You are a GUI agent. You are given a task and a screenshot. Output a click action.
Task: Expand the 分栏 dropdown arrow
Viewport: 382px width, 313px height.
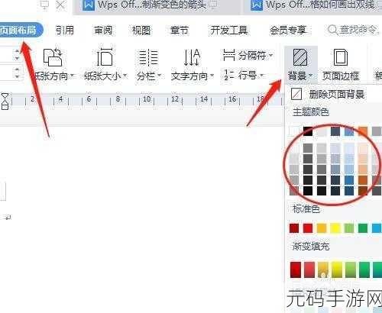coord(160,76)
